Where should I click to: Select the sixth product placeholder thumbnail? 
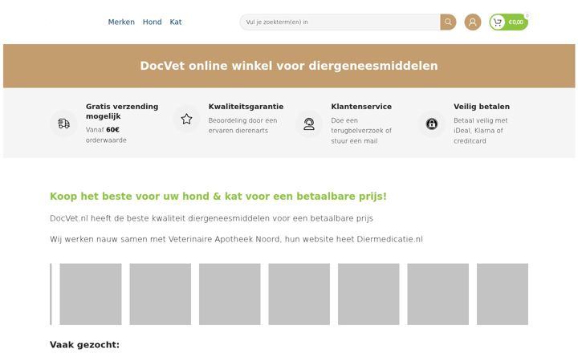pos(438,294)
